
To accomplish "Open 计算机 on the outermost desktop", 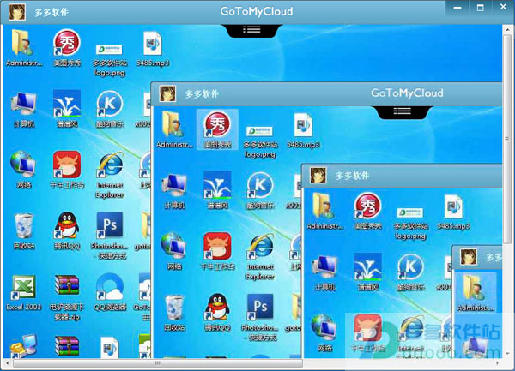I will 24,110.
